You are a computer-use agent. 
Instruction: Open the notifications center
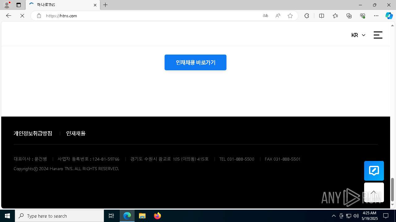click(386, 216)
